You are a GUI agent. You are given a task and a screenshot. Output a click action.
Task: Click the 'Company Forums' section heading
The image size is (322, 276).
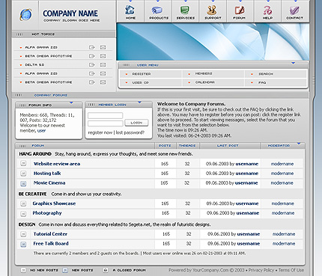tap(50, 95)
